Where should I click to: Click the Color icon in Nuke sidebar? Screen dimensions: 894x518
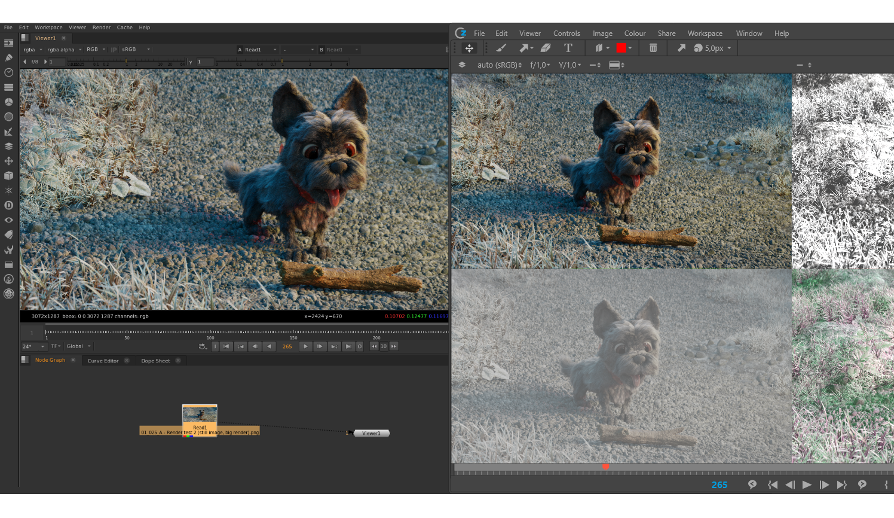click(x=8, y=102)
